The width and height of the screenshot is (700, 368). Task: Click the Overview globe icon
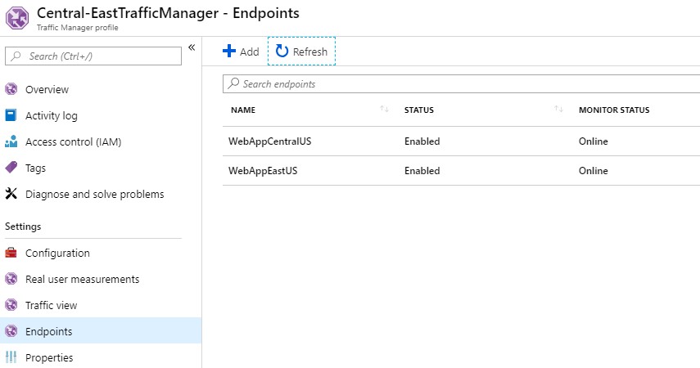[x=11, y=89]
